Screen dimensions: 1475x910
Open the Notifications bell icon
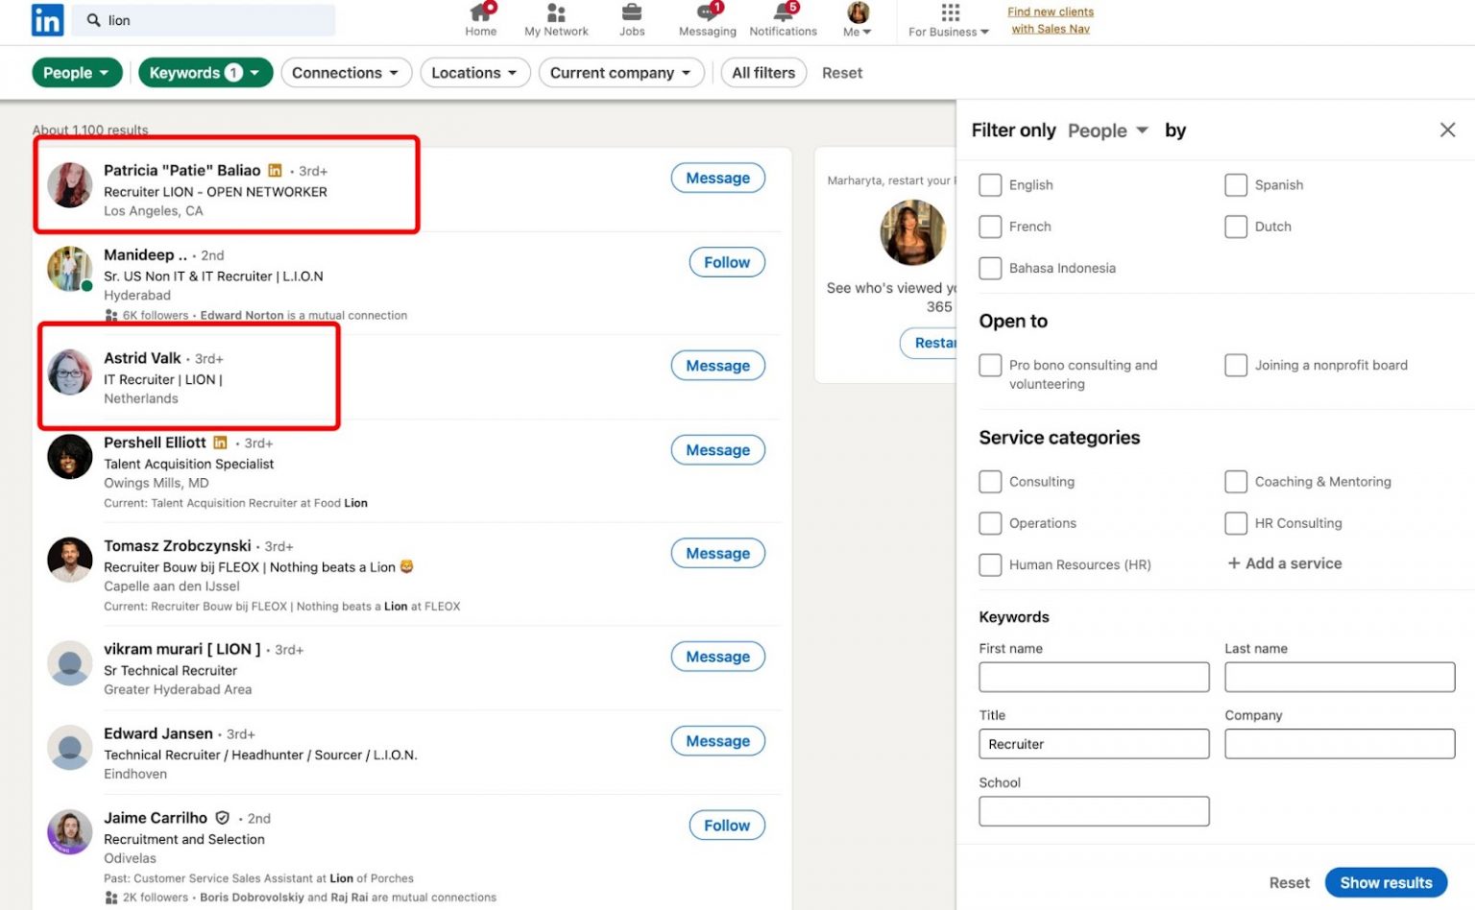(x=784, y=13)
